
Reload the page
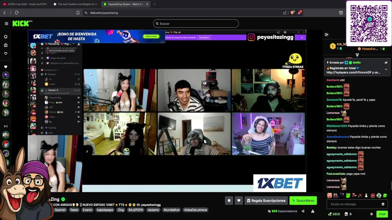pyautogui.click(x=17, y=13)
